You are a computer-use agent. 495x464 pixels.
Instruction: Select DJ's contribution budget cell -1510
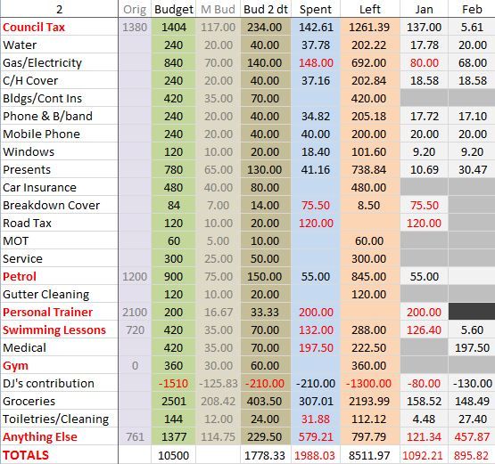(174, 384)
